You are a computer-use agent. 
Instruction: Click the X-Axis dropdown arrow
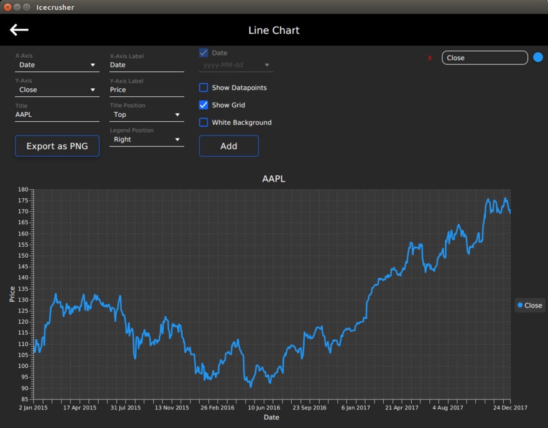[x=93, y=65]
